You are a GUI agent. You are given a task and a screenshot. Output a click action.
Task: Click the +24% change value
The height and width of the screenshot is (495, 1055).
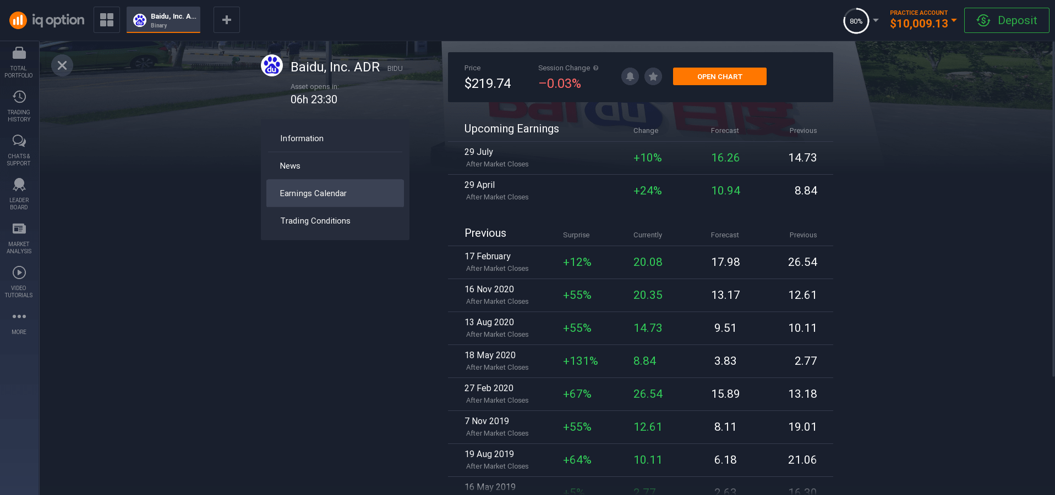click(x=647, y=191)
